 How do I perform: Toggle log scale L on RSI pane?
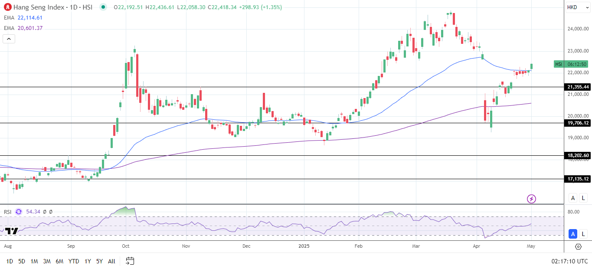click(x=584, y=234)
